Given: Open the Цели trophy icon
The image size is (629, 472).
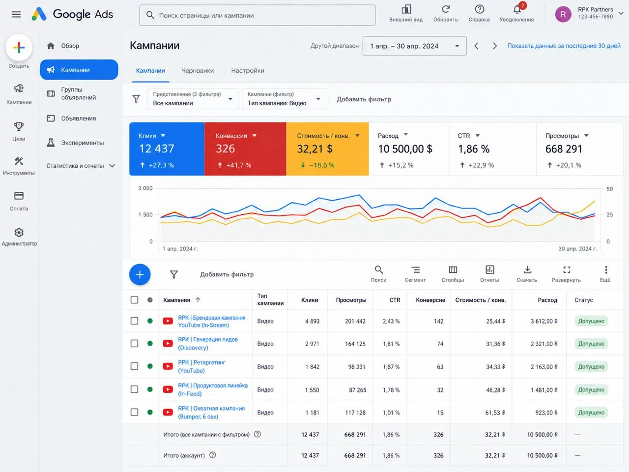Looking at the screenshot, I should point(19,127).
